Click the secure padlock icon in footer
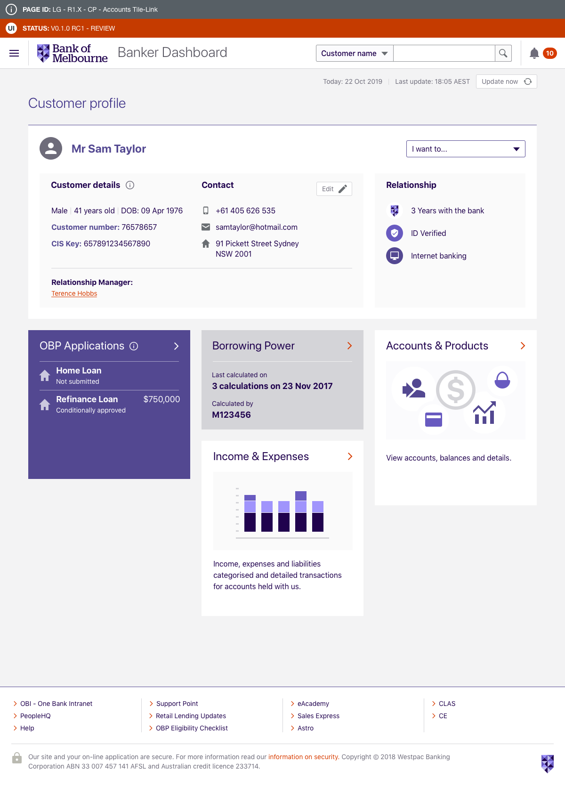This screenshot has width=565, height=786. pyautogui.click(x=17, y=758)
